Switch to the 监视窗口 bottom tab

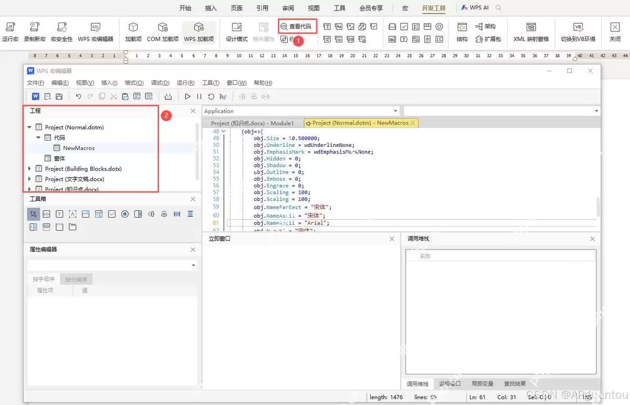coord(450,384)
